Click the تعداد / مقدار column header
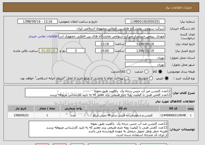The image size is (205, 145). [47, 109]
